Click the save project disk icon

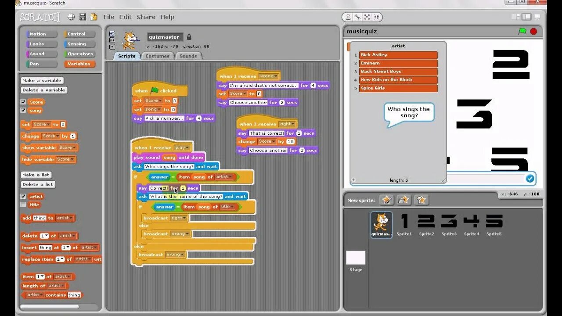[x=83, y=17]
